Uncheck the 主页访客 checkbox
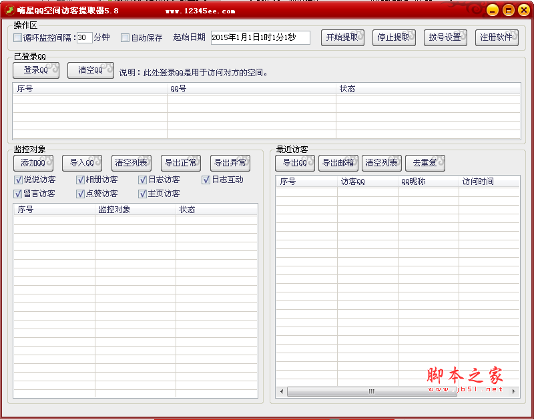Image resolution: width=534 pixels, height=420 pixels. click(142, 194)
